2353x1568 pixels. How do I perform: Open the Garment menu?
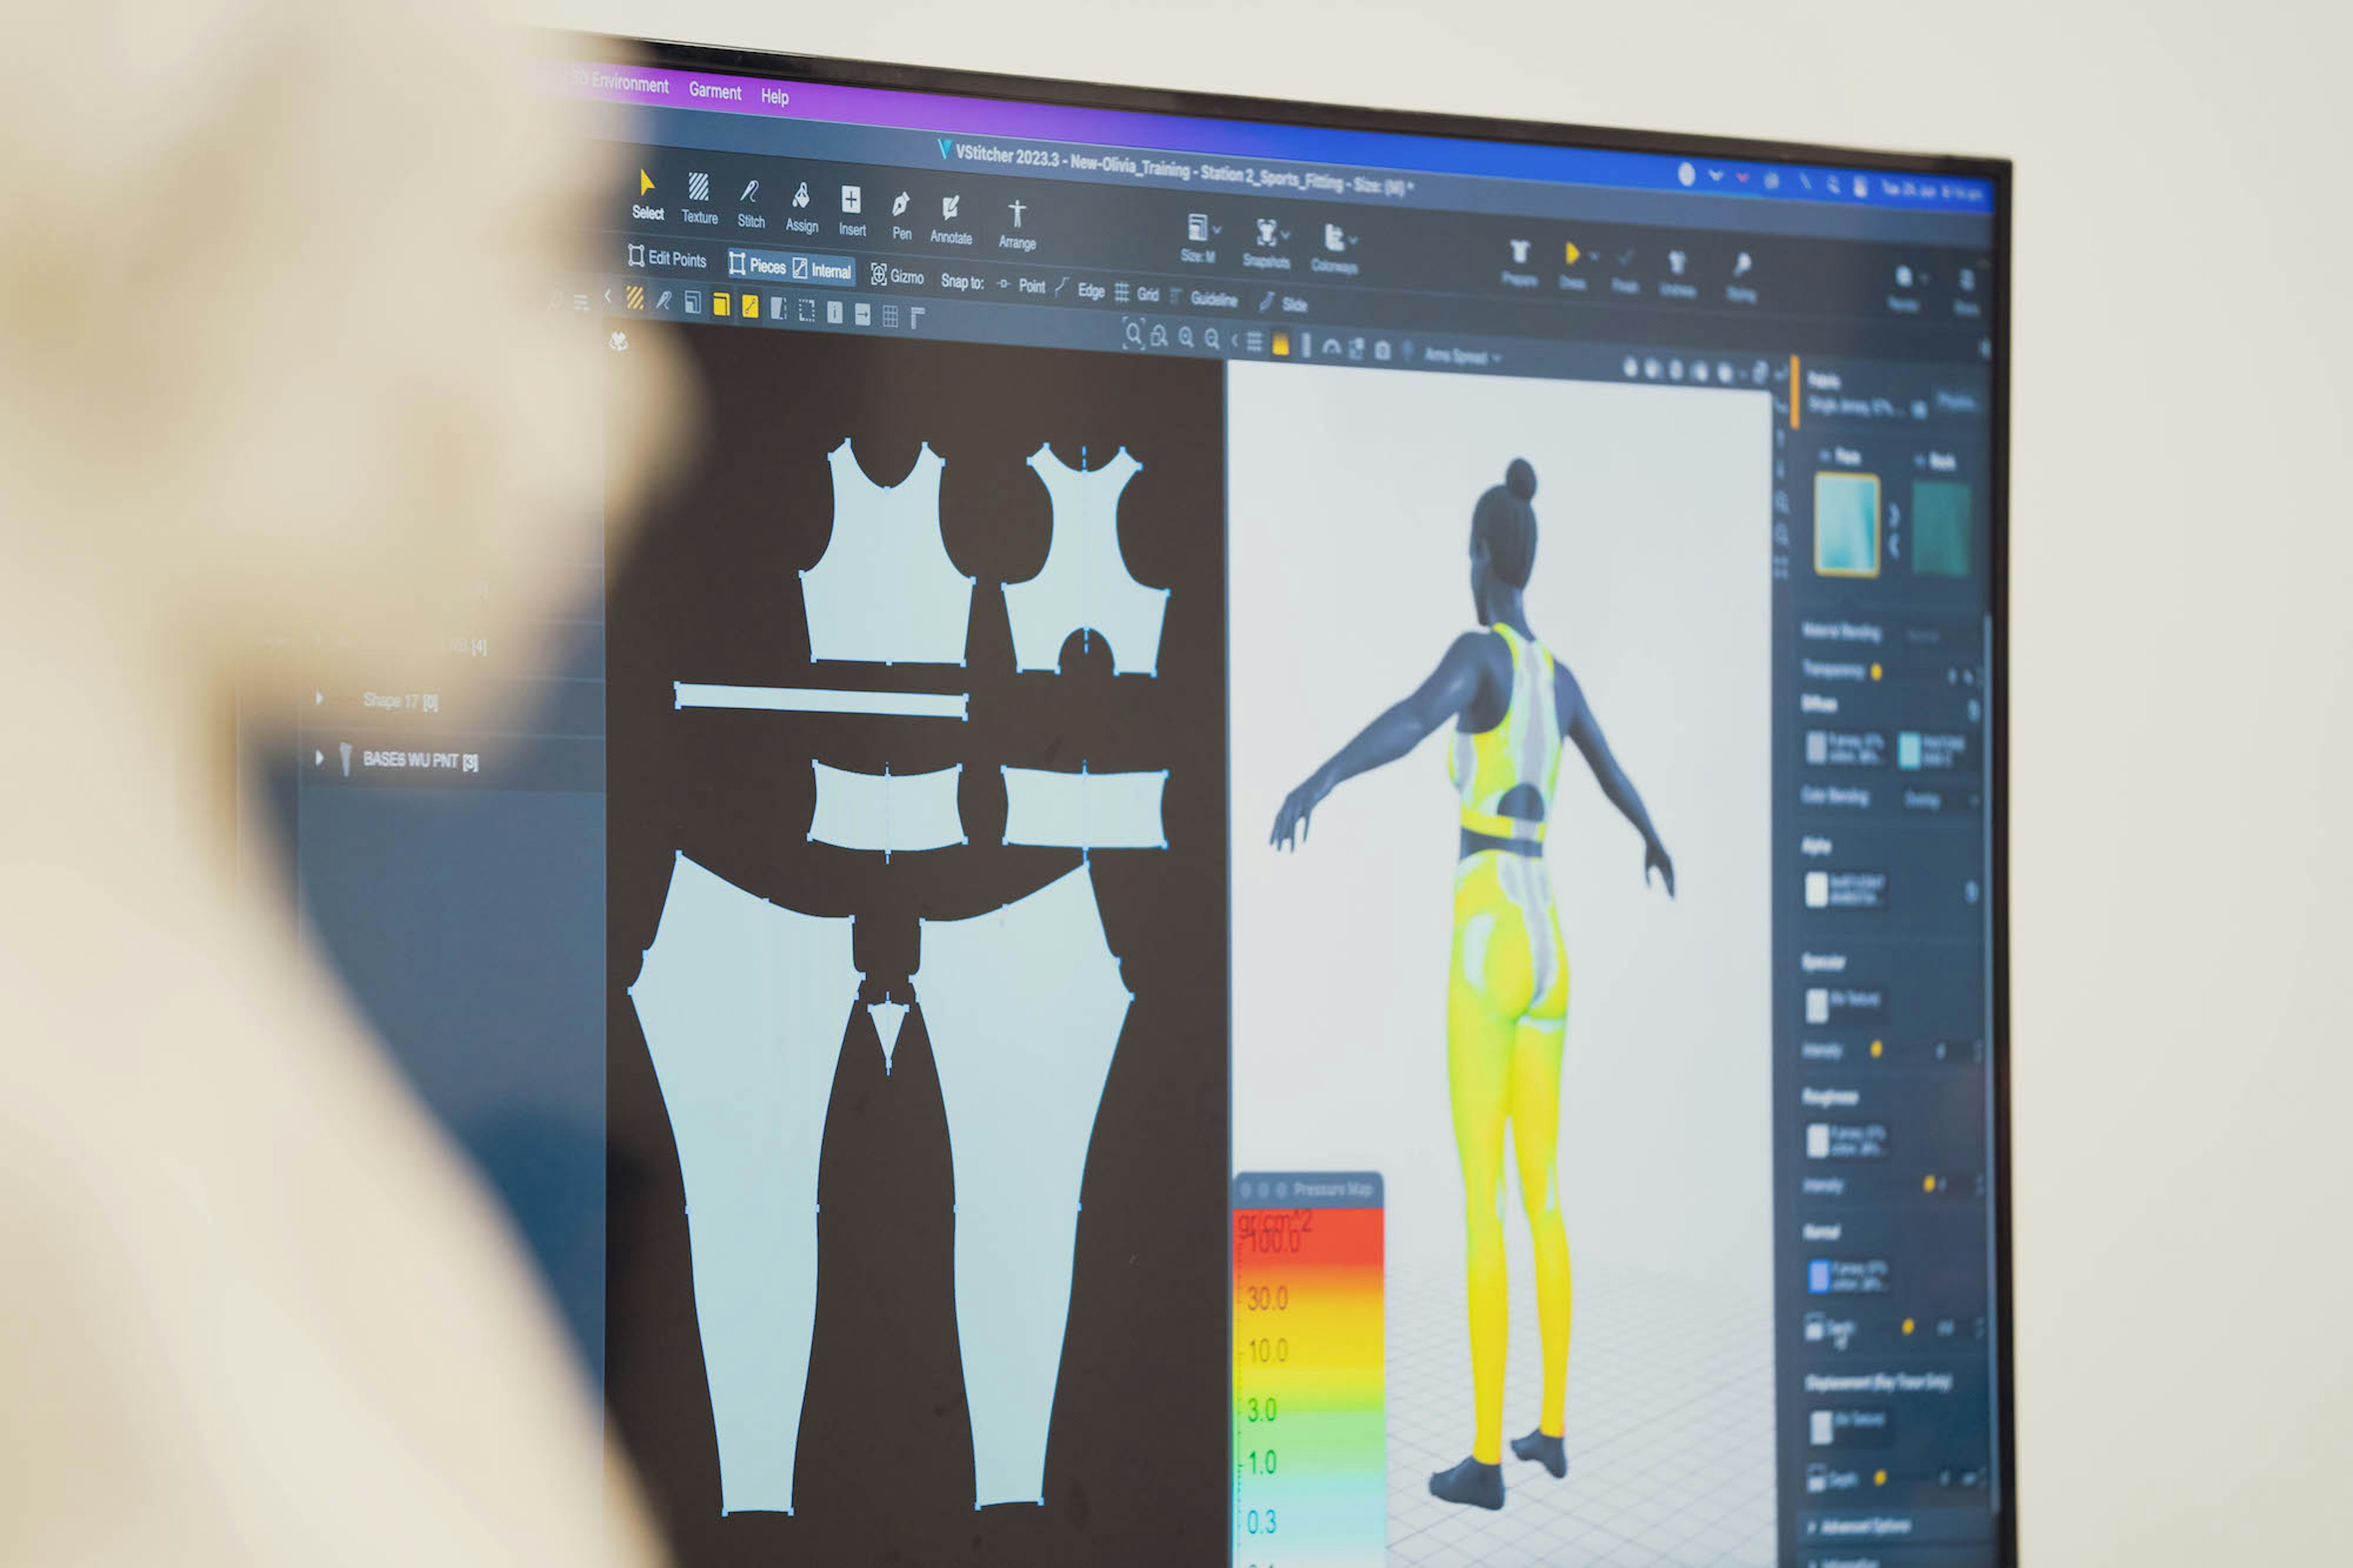(715, 91)
